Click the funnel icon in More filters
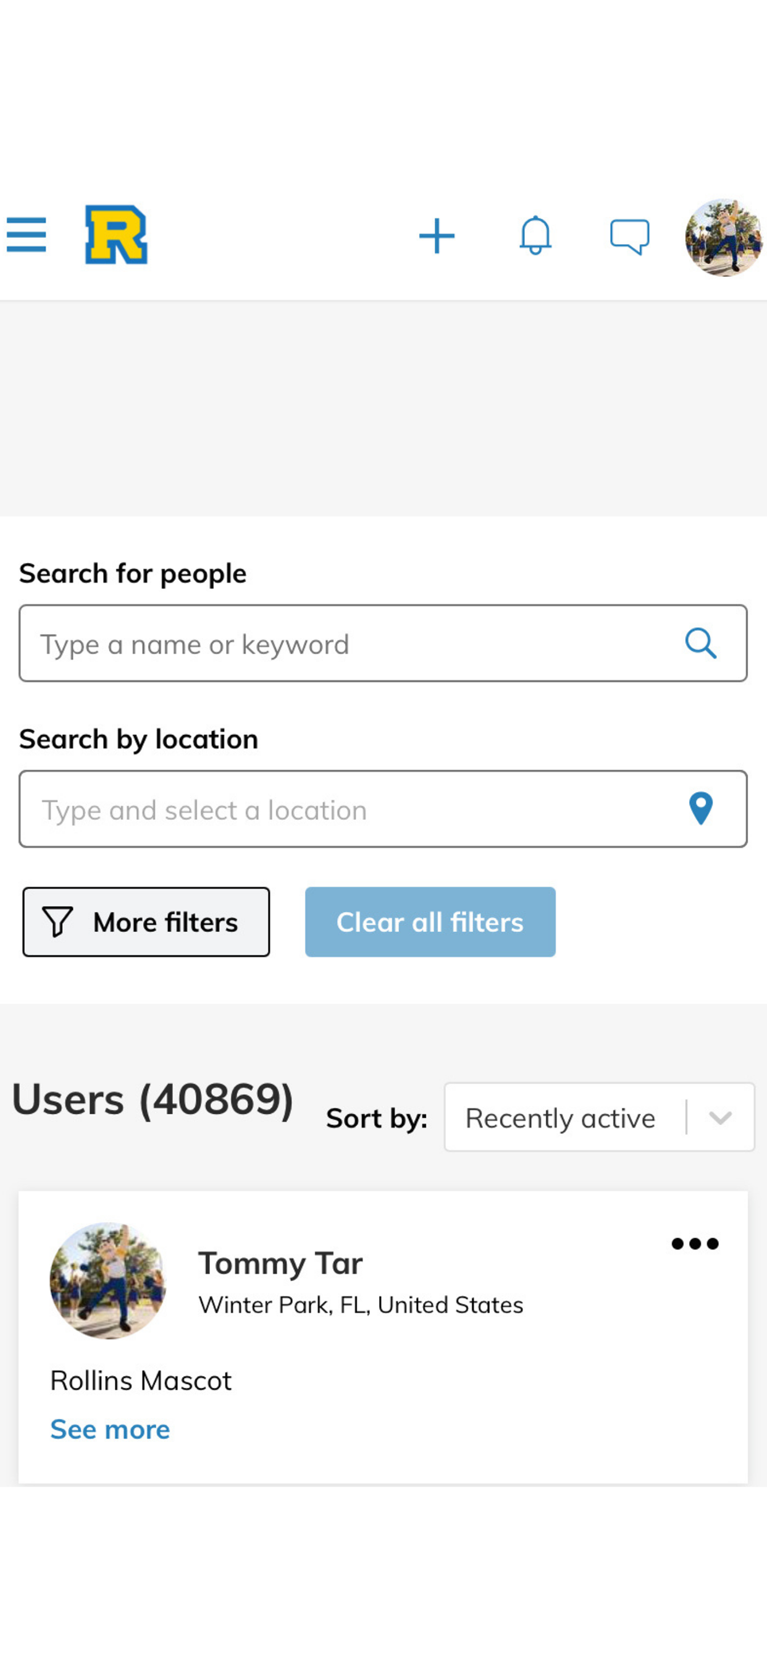Image resolution: width=767 pixels, height=1661 pixels. coord(57,922)
